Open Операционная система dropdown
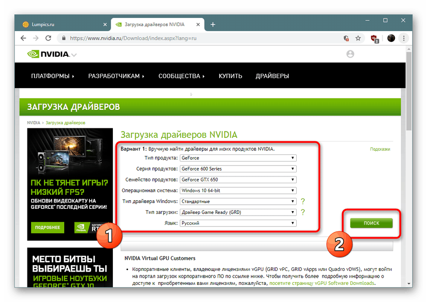 point(238,190)
